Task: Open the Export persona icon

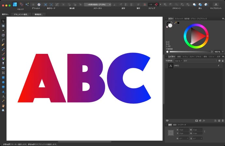Action: [27, 4]
